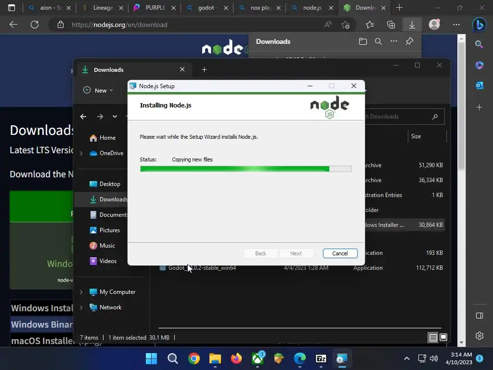The width and height of the screenshot is (493, 370).
Task: Click Cancel in the Node.js Setup dialog
Action: [340, 253]
